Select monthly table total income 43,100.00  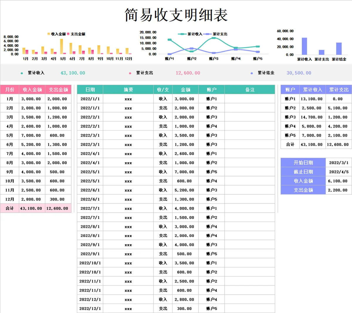click(32, 208)
